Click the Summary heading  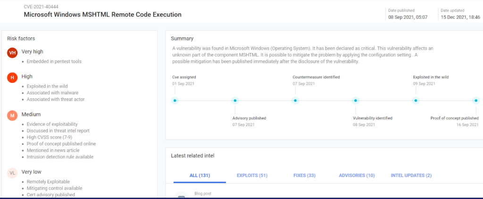click(182, 39)
